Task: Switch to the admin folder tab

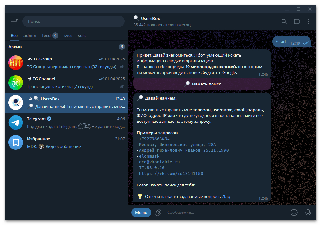Action: coord(30,35)
